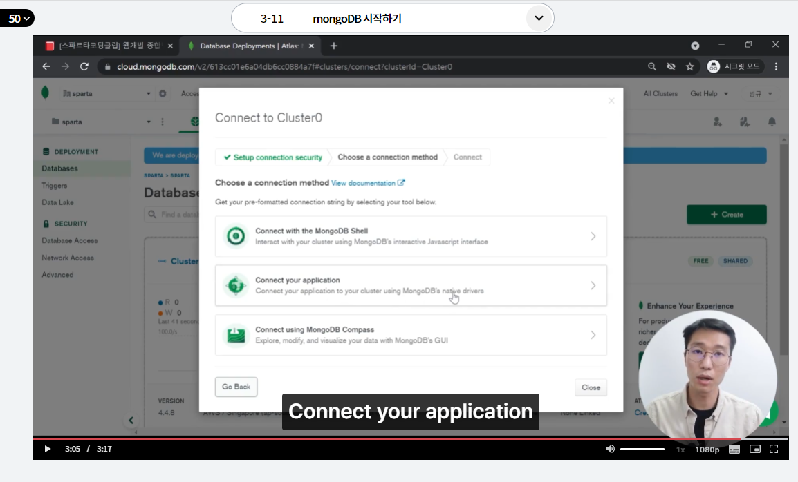Screen dimensions: 798x482
Task: Click the Go Back button
Action: tap(236, 387)
